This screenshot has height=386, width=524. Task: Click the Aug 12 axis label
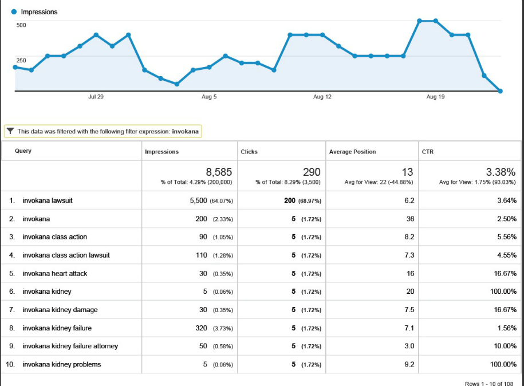pos(322,97)
